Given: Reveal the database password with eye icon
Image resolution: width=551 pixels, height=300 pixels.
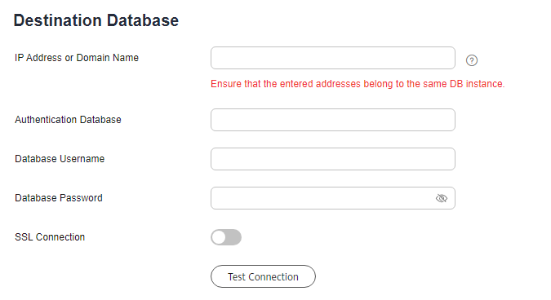Looking at the screenshot, I should click(442, 198).
